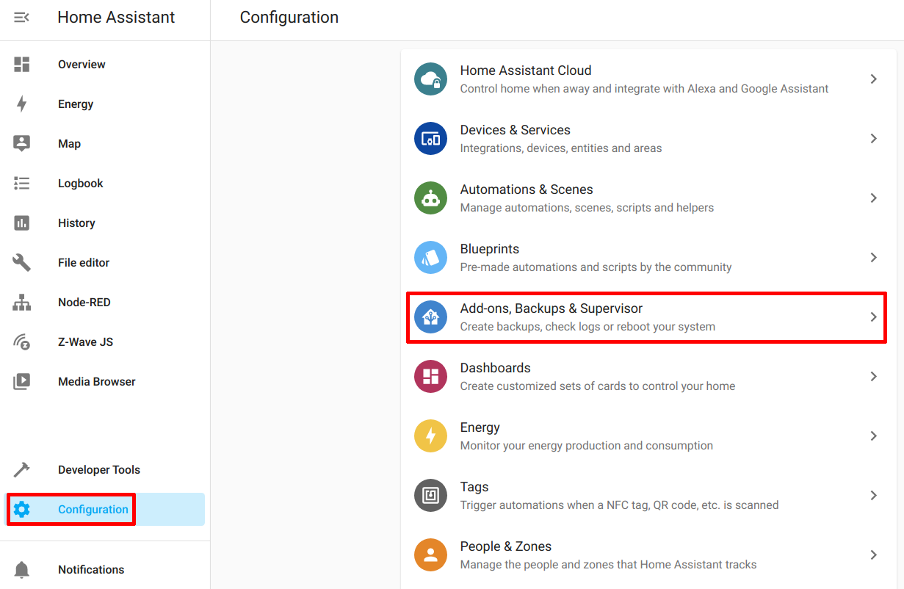Open Home Assistant Cloud row chevron
The image size is (904, 589).
click(873, 79)
